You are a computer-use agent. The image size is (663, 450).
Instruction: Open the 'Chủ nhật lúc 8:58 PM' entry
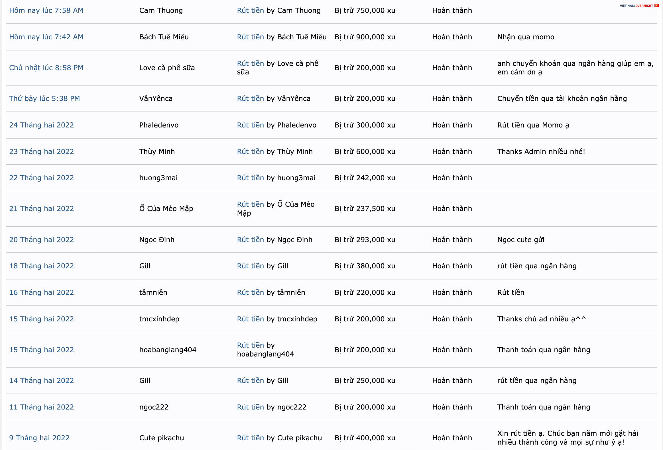pyautogui.click(x=46, y=68)
